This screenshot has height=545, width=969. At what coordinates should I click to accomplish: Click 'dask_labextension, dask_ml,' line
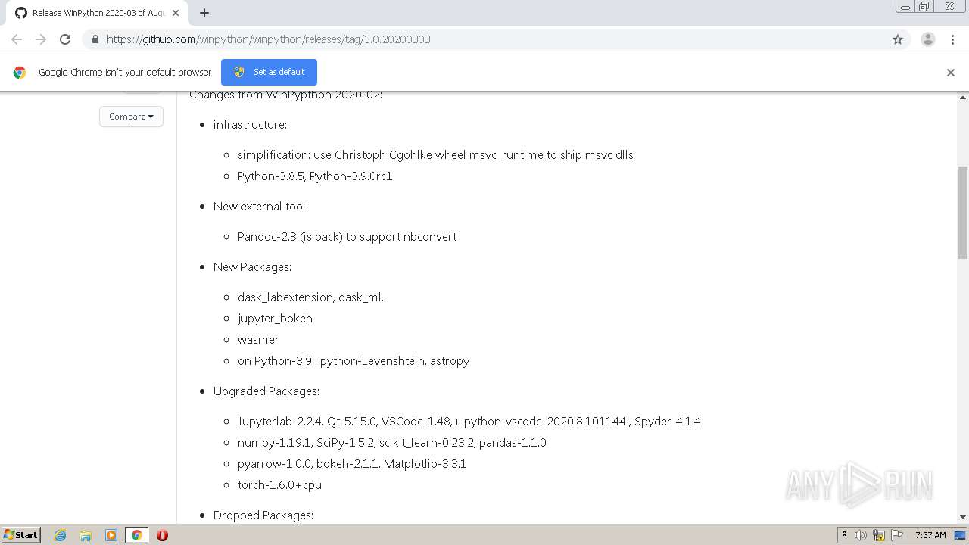coord(310,297)
